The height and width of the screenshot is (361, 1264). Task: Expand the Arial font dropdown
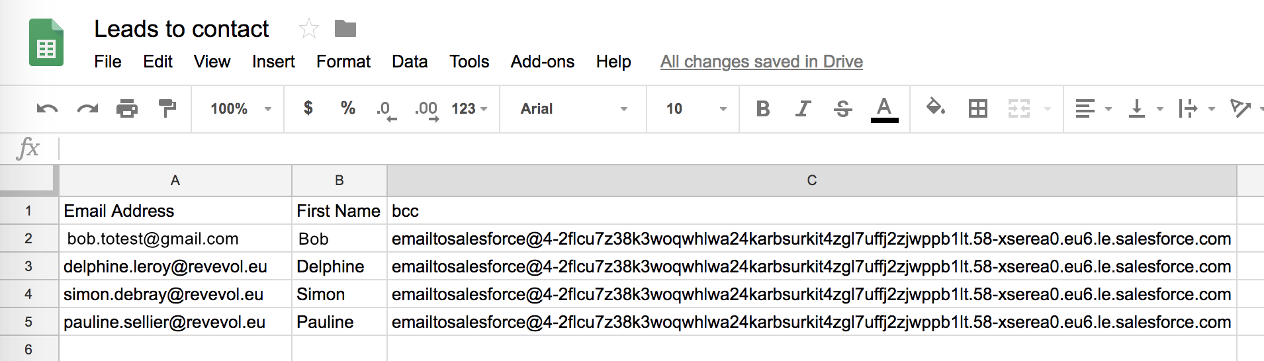pos(573,108)
